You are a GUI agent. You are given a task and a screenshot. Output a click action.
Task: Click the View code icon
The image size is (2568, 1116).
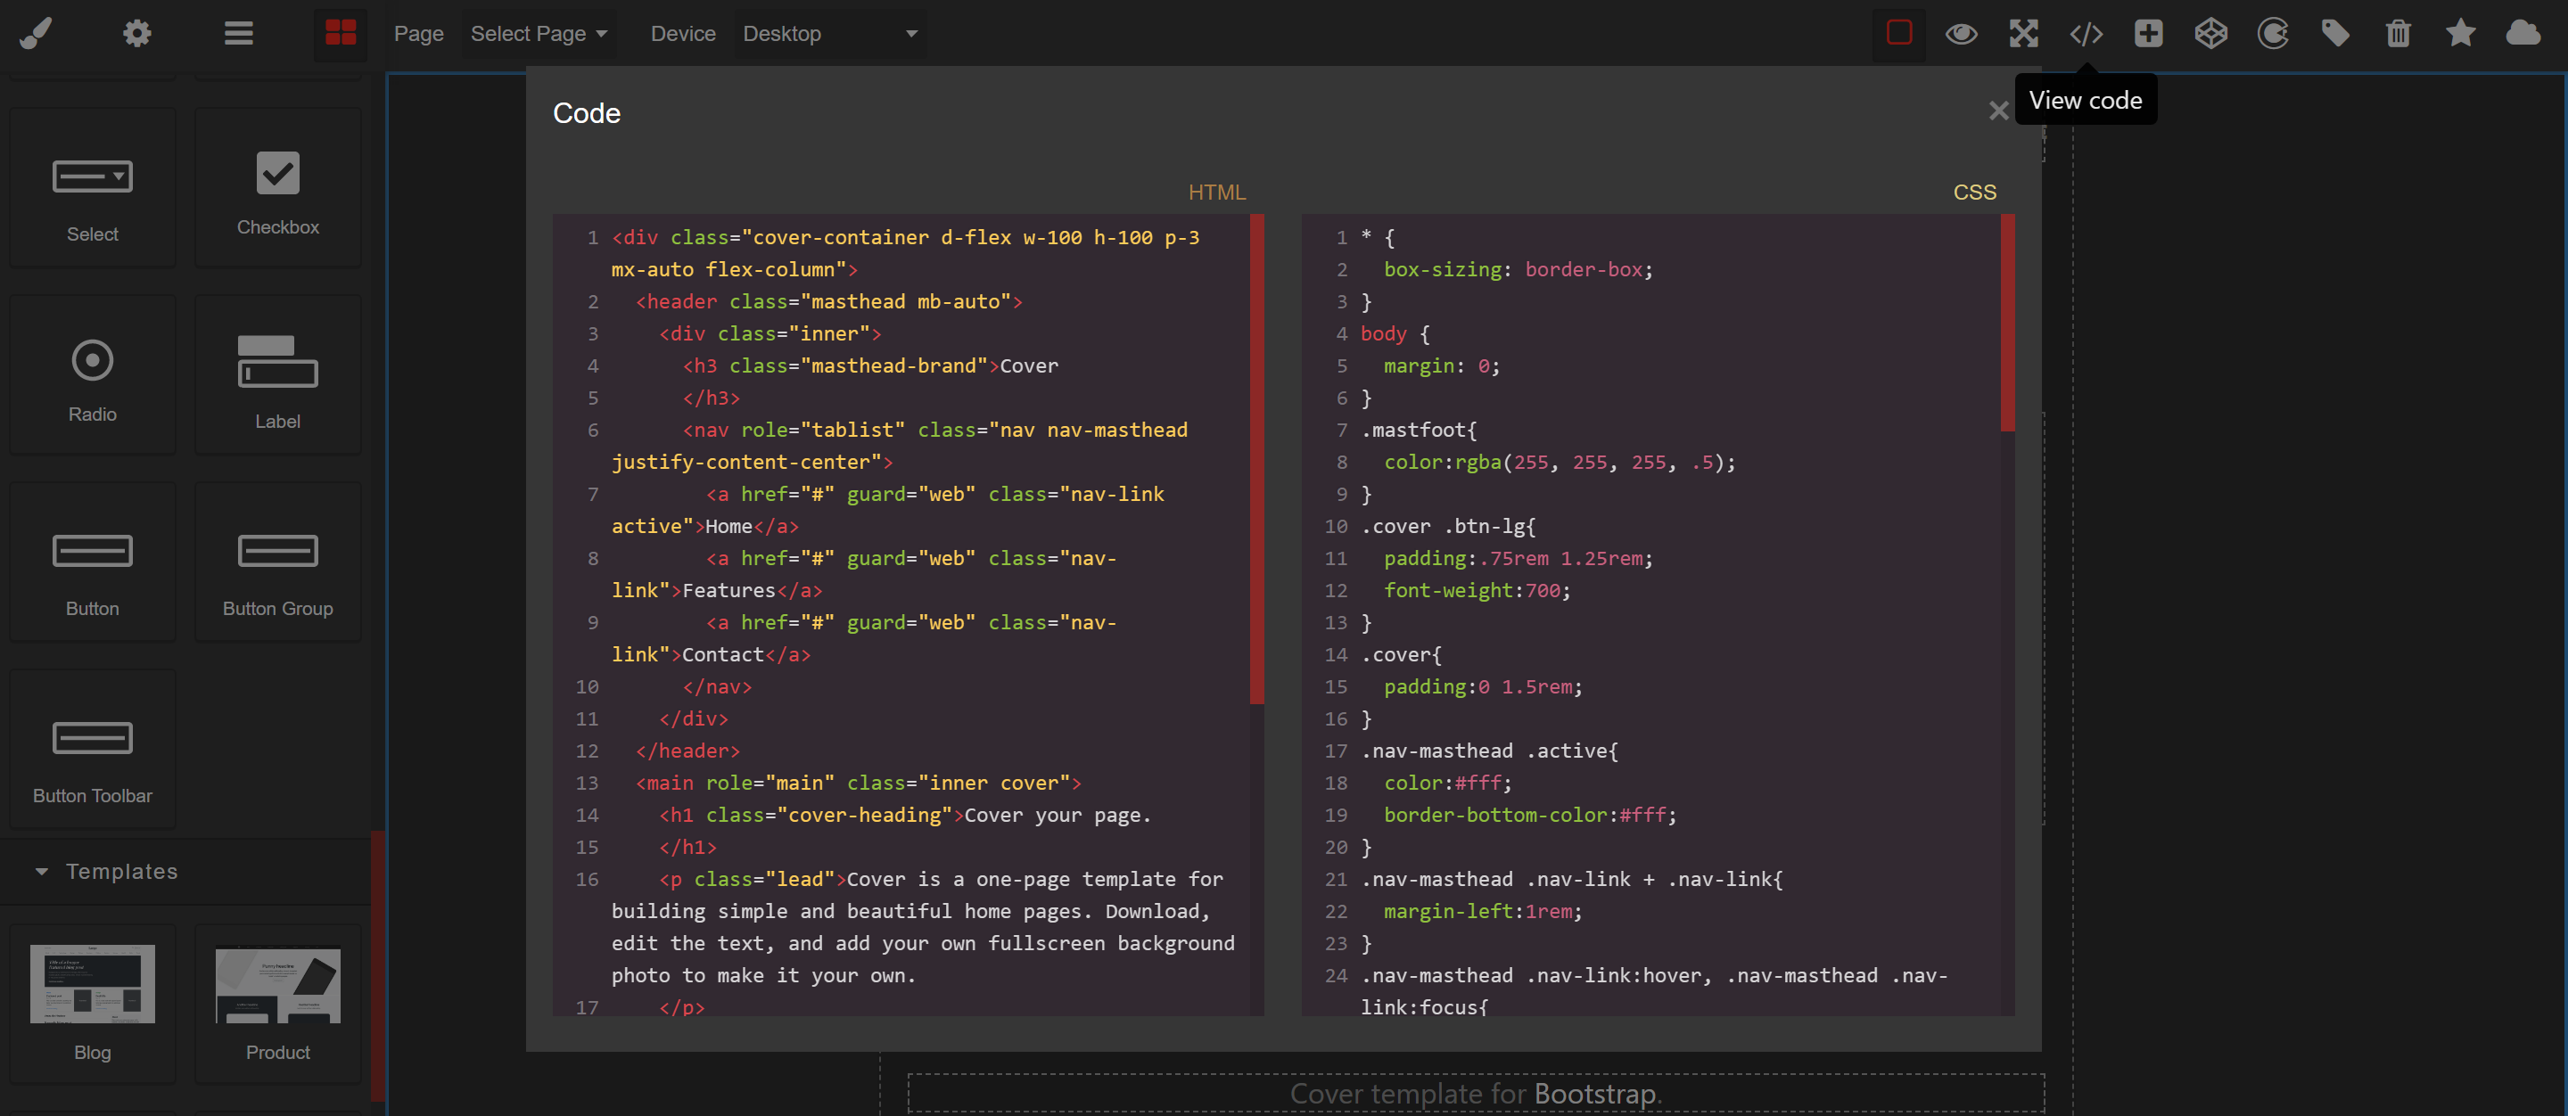tap(2086, 33)
